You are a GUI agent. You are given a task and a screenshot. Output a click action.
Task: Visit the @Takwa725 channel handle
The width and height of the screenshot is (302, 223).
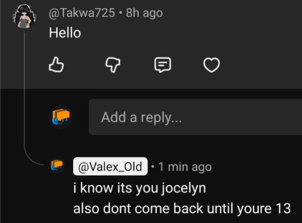(82, 13)
